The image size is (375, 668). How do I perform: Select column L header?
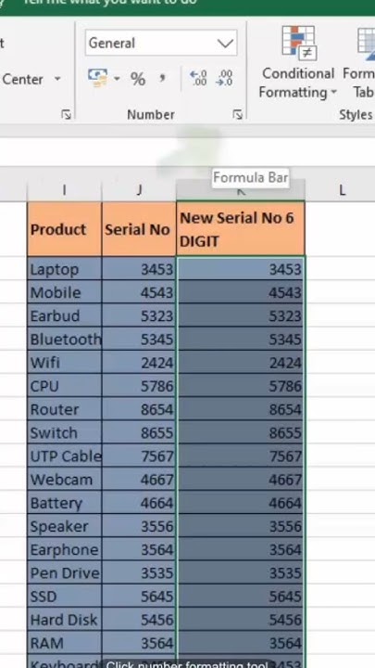pos(340,190)
